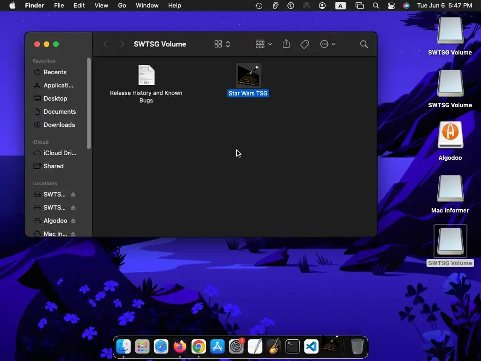Viewport: 481px width, 361px height.
Task: Change view mode with icon view switcher
Action: (x=222, y=44)
